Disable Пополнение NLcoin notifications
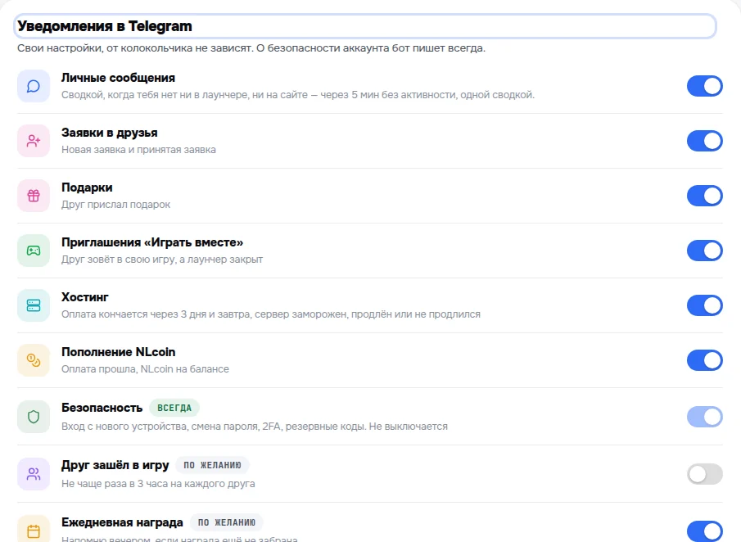 click(x=705, y=360)
